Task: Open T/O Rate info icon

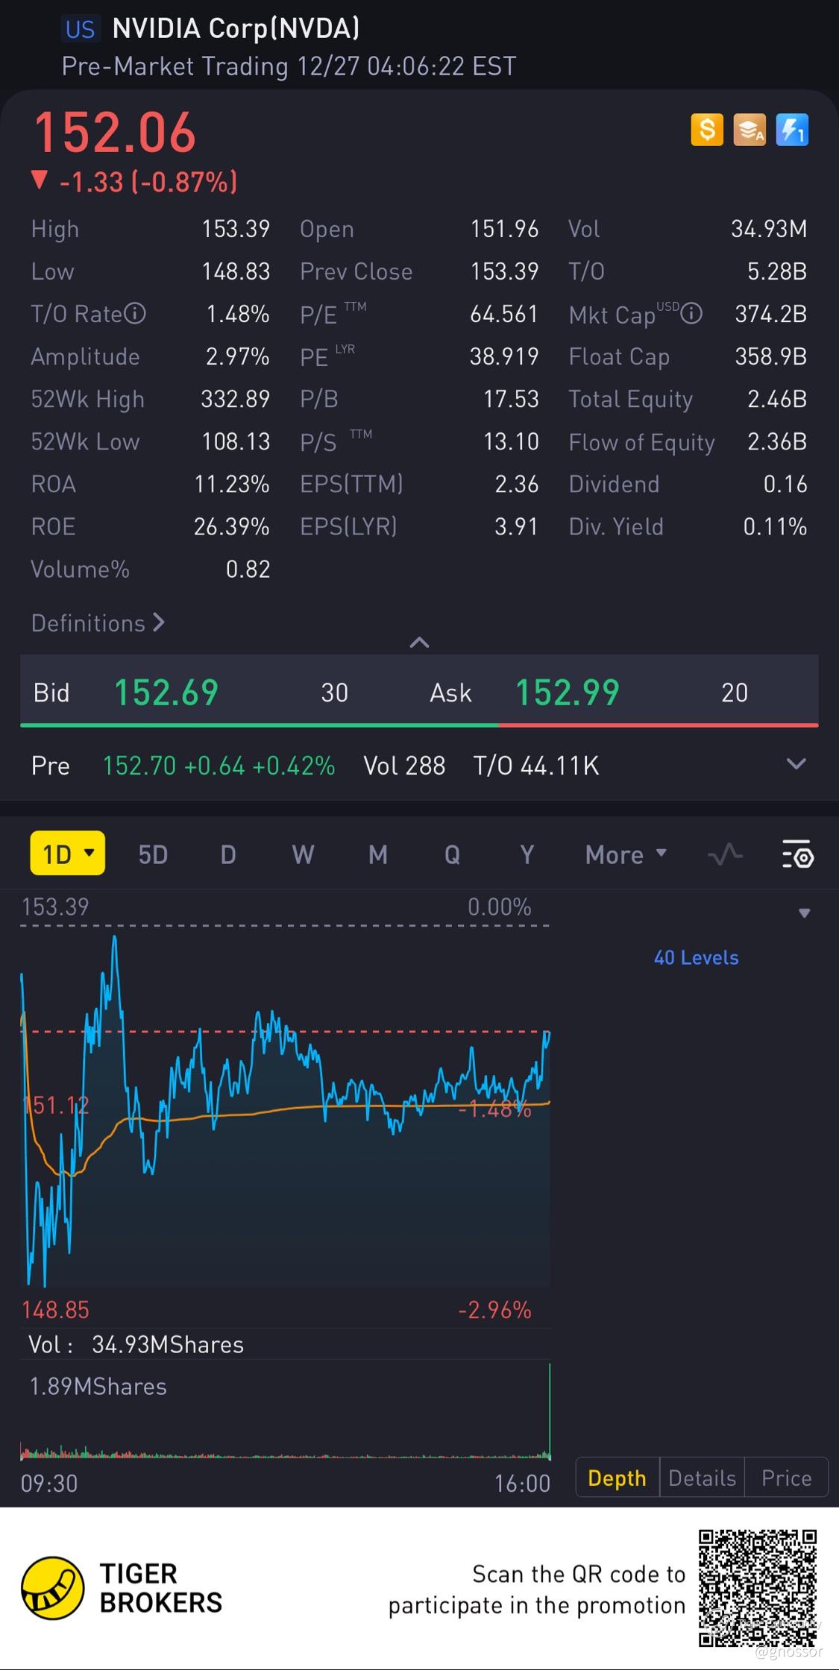Action: 135,314
